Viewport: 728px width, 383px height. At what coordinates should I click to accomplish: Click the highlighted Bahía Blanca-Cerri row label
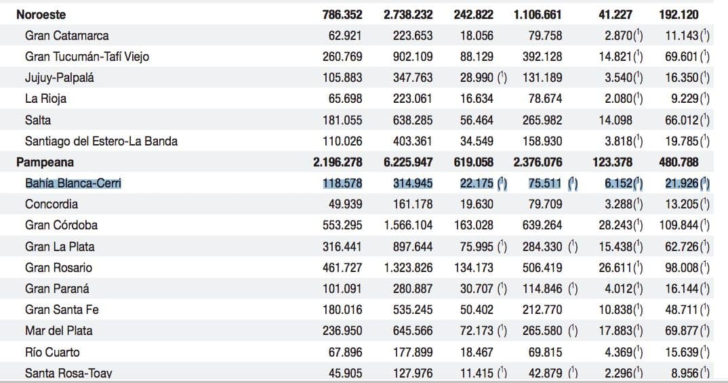[73, 183]
